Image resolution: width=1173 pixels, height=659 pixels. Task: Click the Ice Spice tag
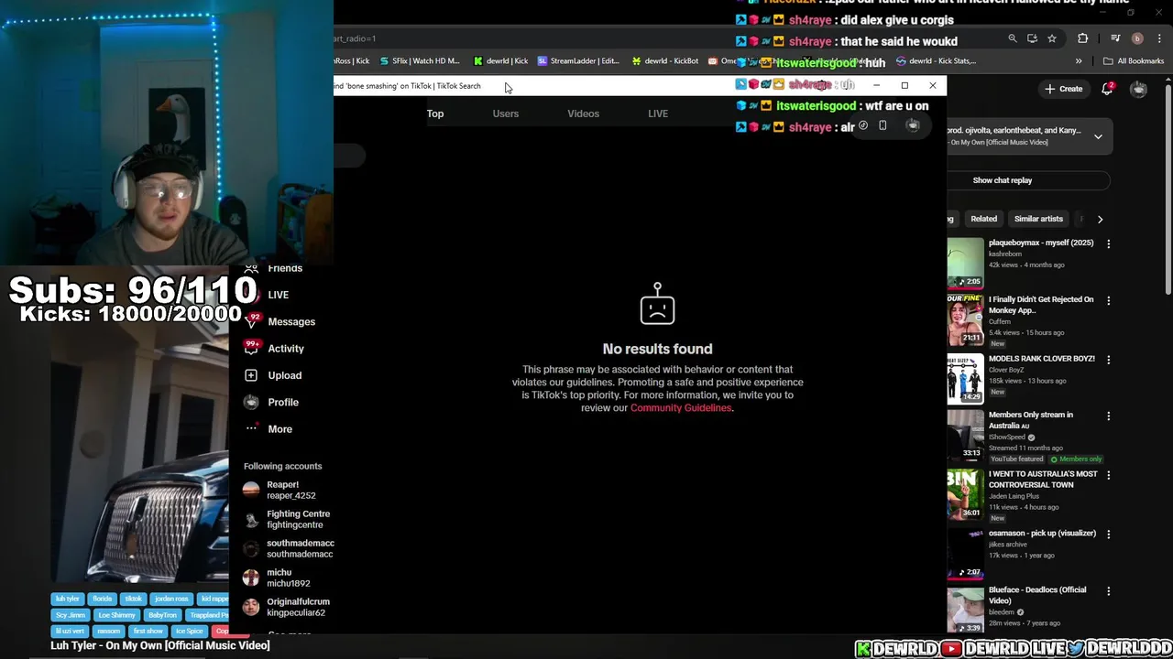coord(189,632)
